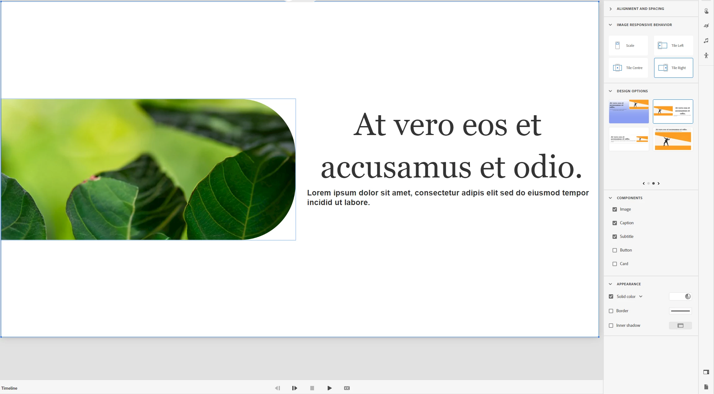Viewport: 714px width, 394px height.
Task: Collapse the Design Options section
Action: click(x=611, y=91)
